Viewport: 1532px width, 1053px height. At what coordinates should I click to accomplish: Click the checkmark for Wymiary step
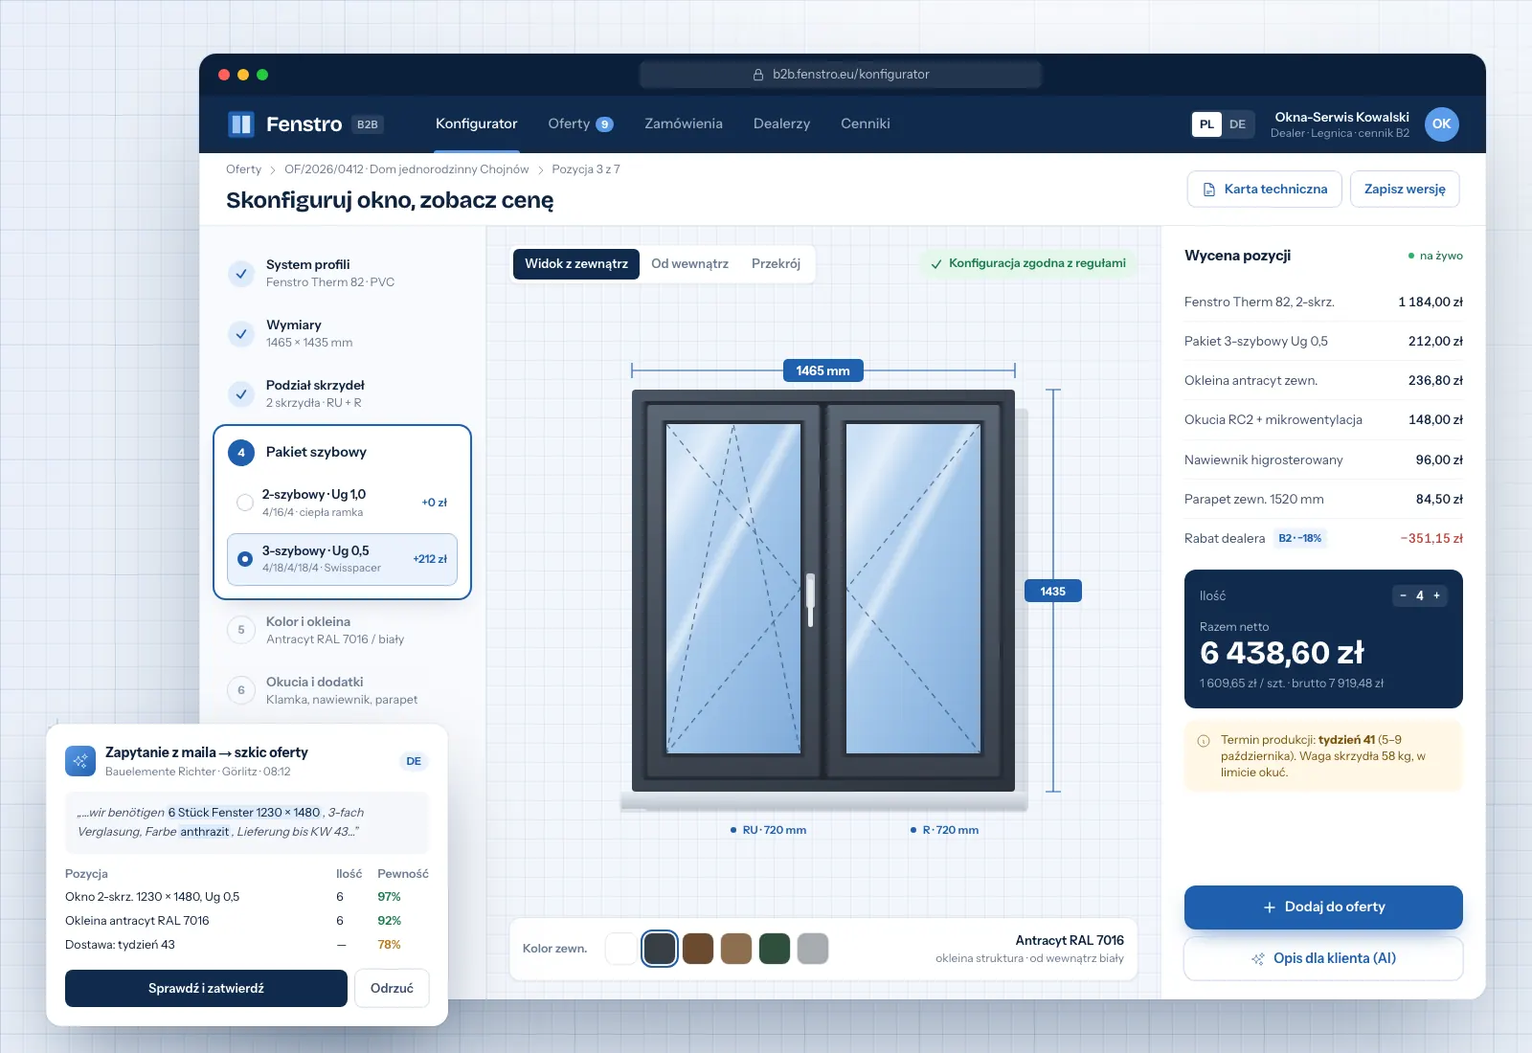tap(241, 333)
